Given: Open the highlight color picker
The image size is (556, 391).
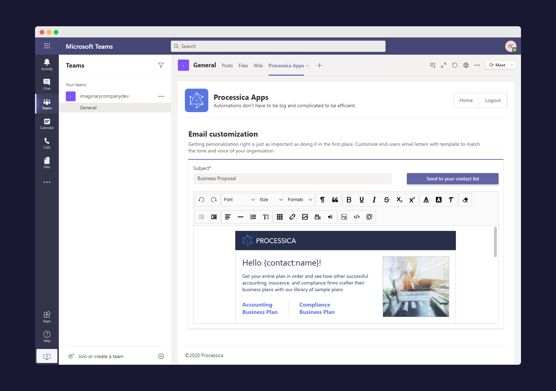Looking at the screenshot, I should click(439, 200).
